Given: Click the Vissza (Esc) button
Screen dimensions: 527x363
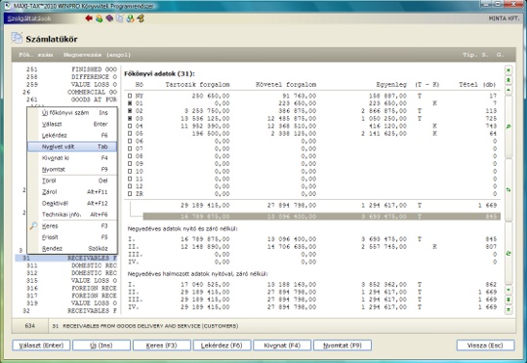Looking at the screenshot, I should pyautogui.click(x=485, y=345).
